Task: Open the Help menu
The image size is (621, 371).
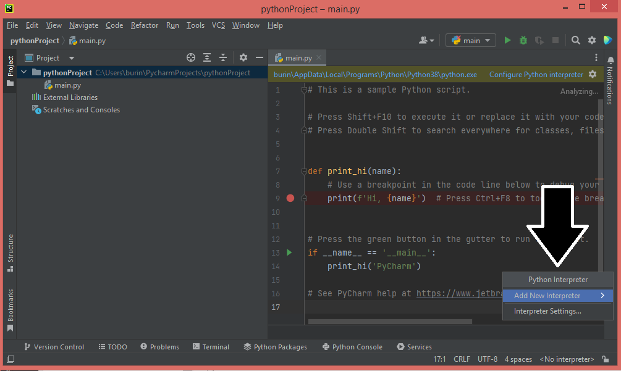Action: [275, 25]
